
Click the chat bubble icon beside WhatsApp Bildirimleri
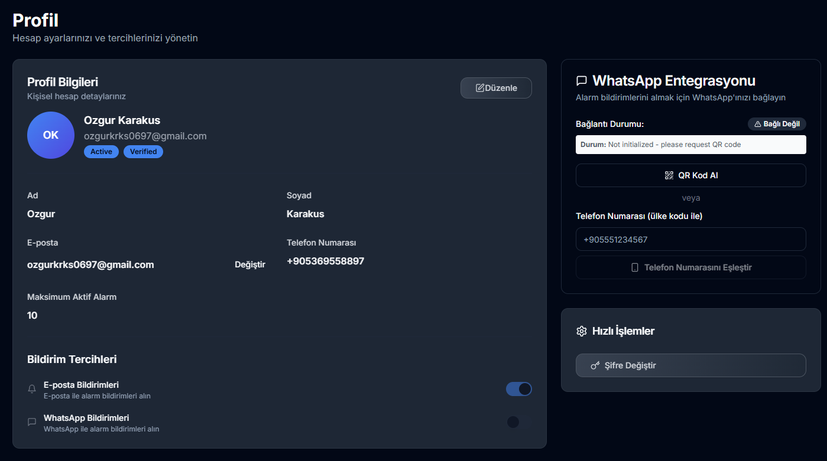pyautogui.click(x=32, y=421)
